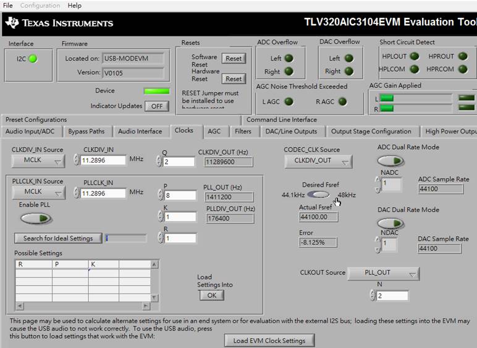Click the Software Reset button
The image size is (477, 348).
234,58
